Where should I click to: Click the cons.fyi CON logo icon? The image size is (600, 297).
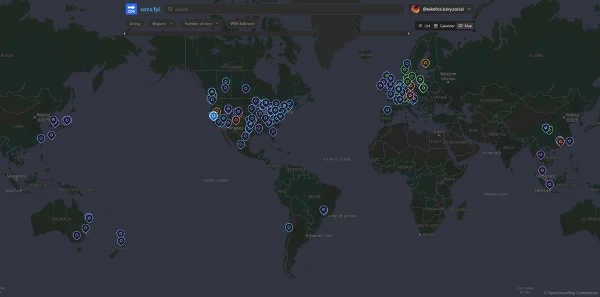pyautogui.click(x=131, y=9)
